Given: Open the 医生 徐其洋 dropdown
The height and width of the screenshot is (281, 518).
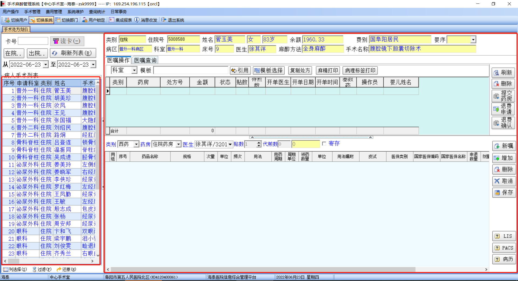Looking at the screenshot, I should [x=230, y=144].
